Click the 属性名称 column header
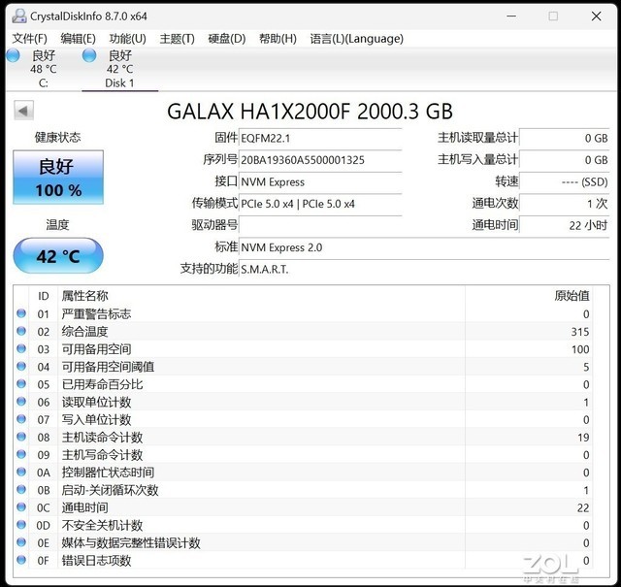This screenshot has width=621, height=587. pyautogui.click(x=85, y=296)
